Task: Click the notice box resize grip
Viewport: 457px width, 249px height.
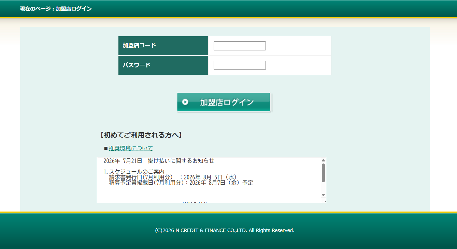Action: [x=324, y=200]
